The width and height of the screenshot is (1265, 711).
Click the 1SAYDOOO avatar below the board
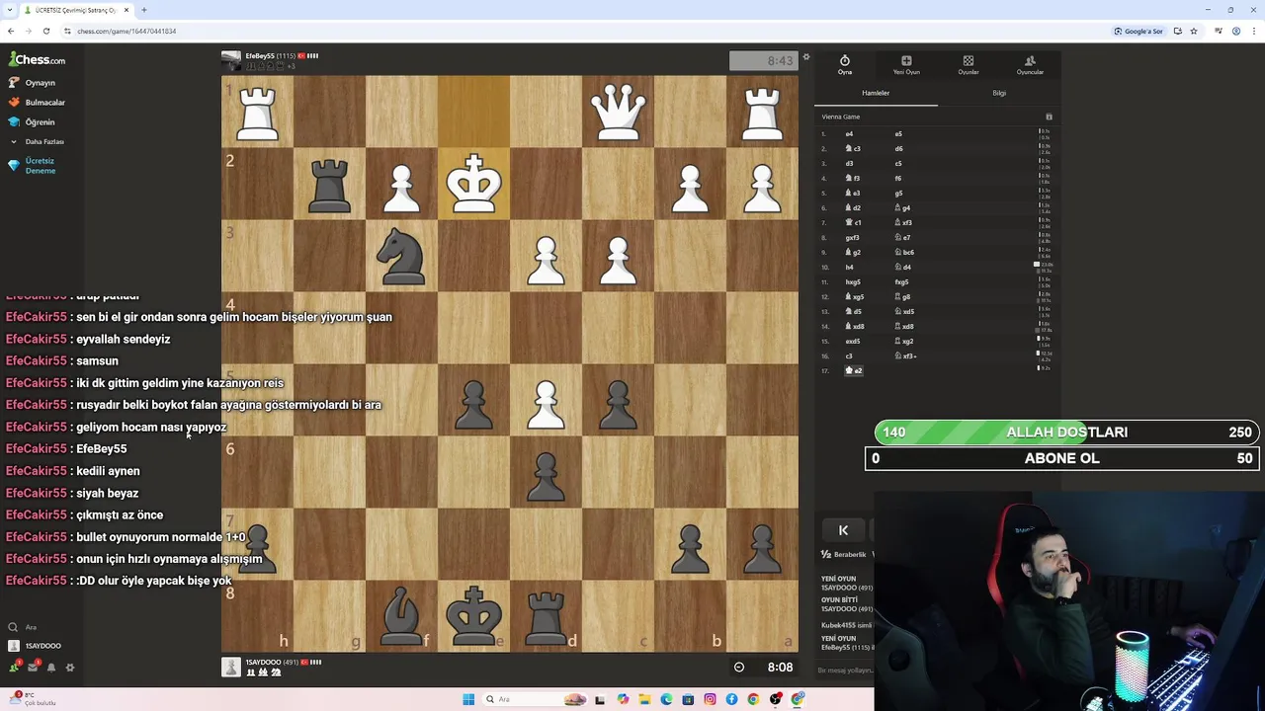point(231,668)
